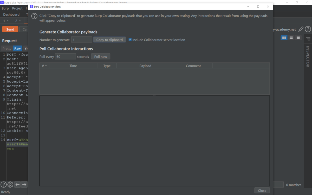Click the Cookie header line
The height and width of the screenshot is (195, 312).
click(17, 131)
